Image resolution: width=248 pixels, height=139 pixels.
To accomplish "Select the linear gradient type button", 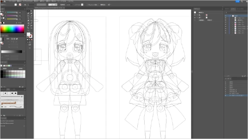I will coord(12,39).
